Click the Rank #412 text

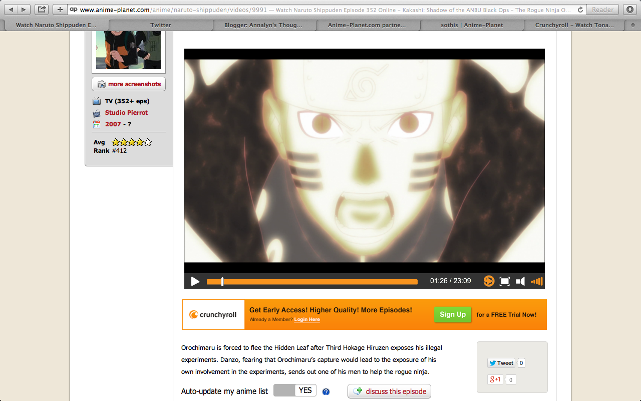coord(110,151)
